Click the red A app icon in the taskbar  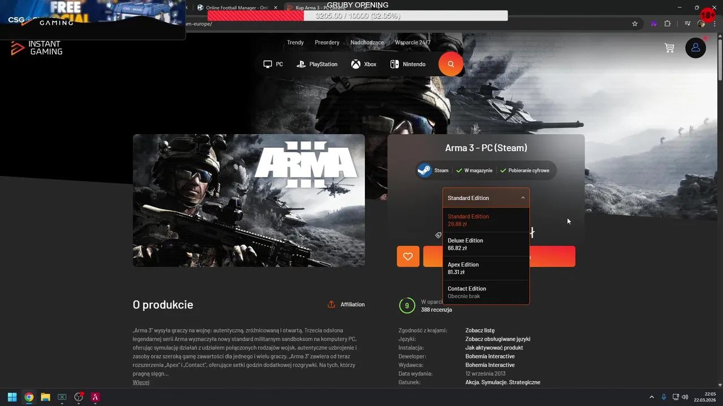click(95, 397)
